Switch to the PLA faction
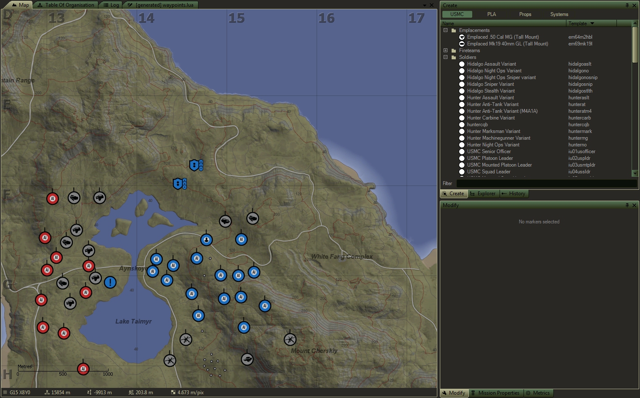This screenshot has height=398, width=640. pyautogui.click(x=492, y=14)
